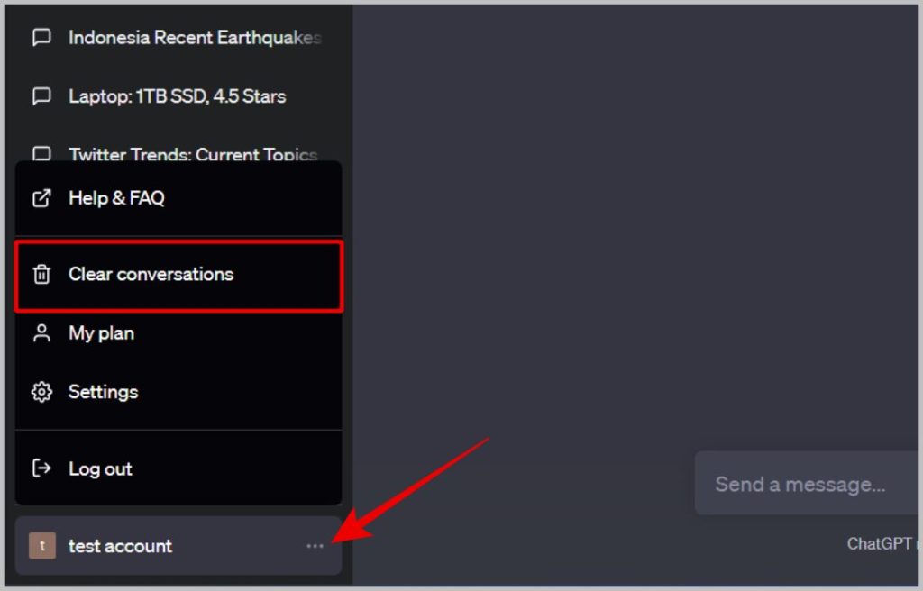This screenshot has width=923, height=591.
Task: Open Settings from the account menu
Action: (178, 392)
